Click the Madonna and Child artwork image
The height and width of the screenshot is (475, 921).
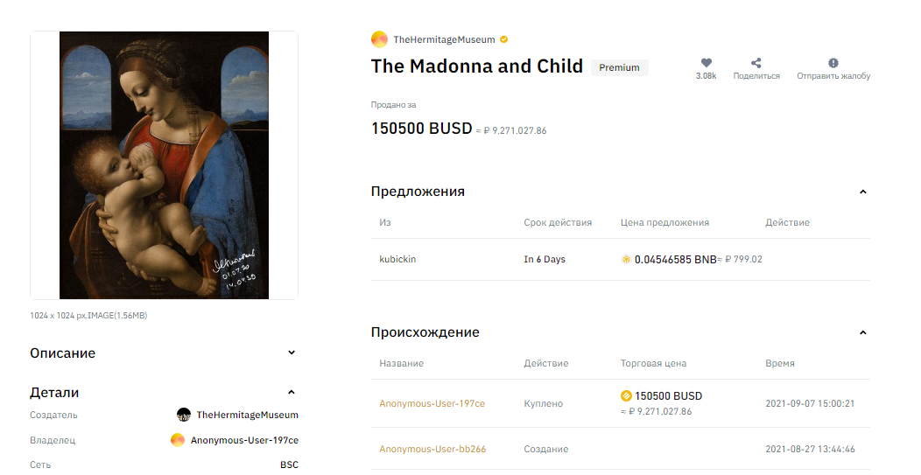point(164,165)
